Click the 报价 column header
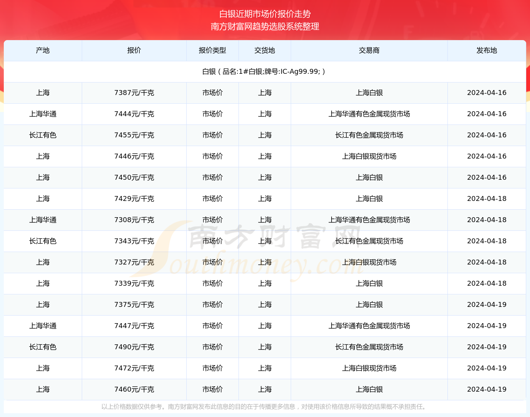This screenshot has height=417, width=530. (x=134, y=50)
